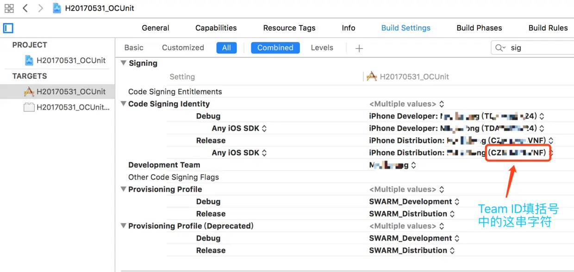This screenshot has height=272, width=574.
Task: Go forward with the right chevron
Action: (41, 8)
